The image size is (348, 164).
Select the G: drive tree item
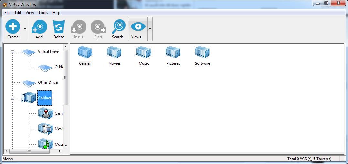point(58,67)
